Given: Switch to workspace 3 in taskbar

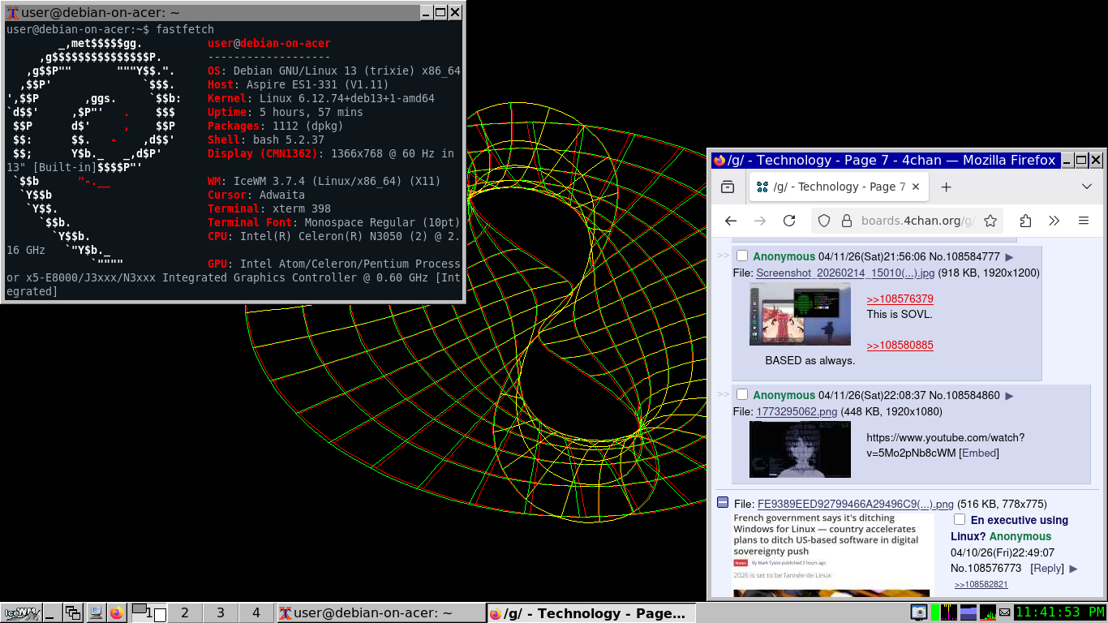Looking at the screenshot, I should [221, 613].
